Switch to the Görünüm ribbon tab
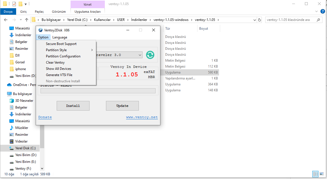The height and width of the screenshot is (179, 327). 59,12
